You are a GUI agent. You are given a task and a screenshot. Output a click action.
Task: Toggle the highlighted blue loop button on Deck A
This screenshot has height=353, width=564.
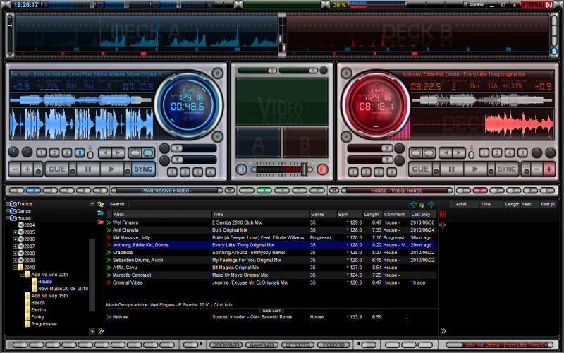pos(148,152)
